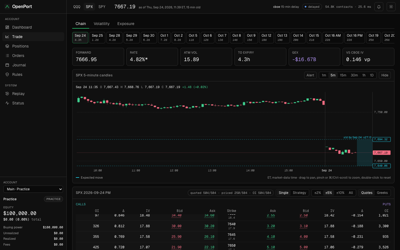Click put bid 3.10 at strike 7640

coord(304,226)
